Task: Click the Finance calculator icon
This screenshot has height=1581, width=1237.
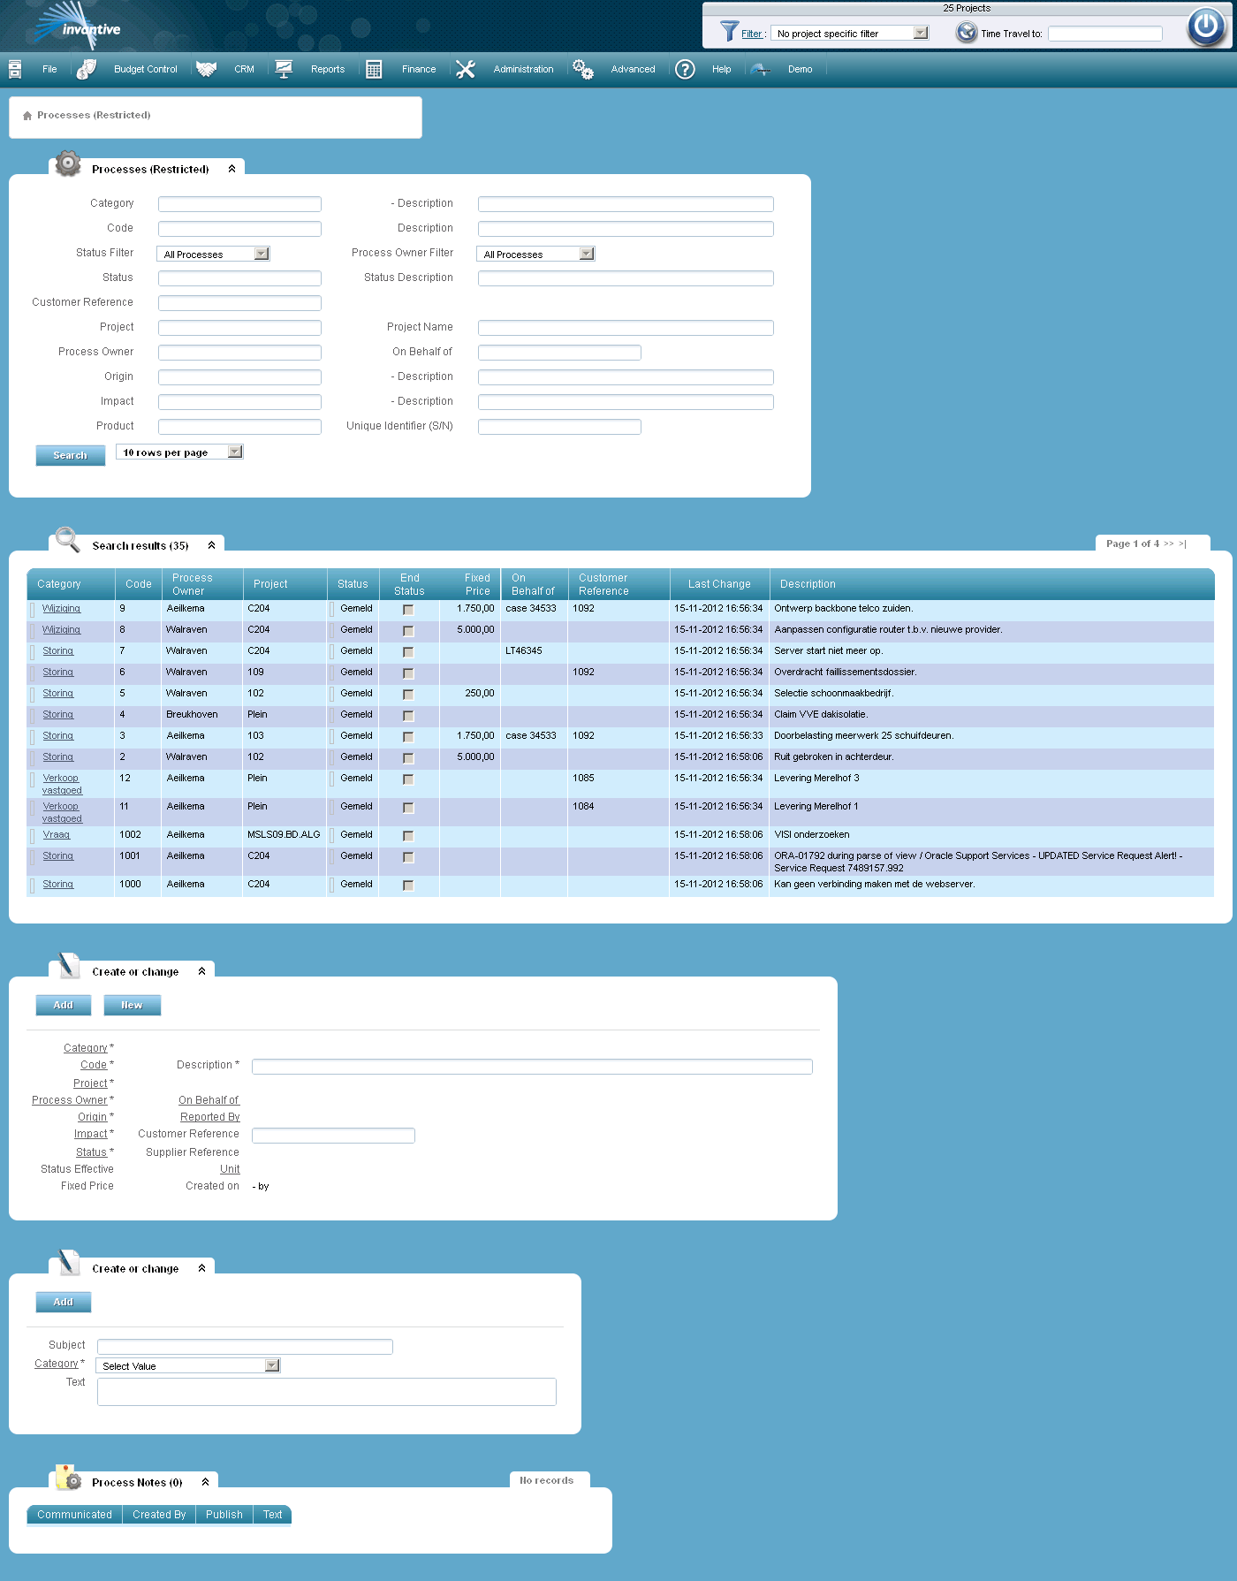Action: tap(374, 69)
